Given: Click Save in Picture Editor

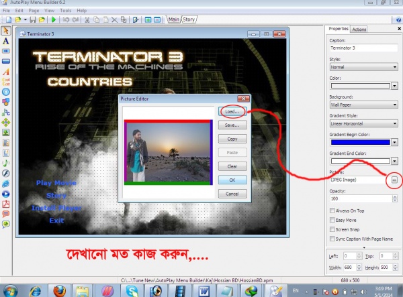Looking at the screenshot, I should pos(232,125).
